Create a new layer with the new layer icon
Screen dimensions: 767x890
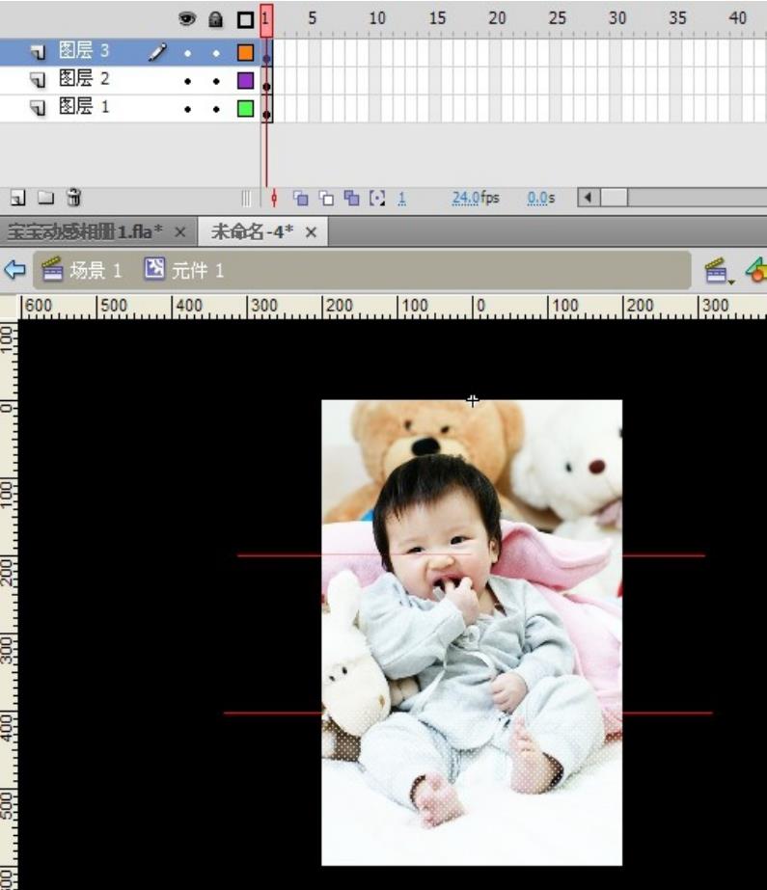17,198
